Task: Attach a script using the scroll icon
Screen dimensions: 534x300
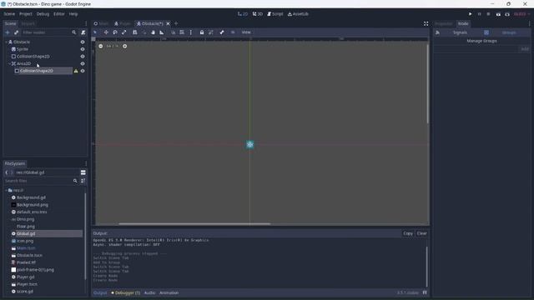Action: pos(83,32)
